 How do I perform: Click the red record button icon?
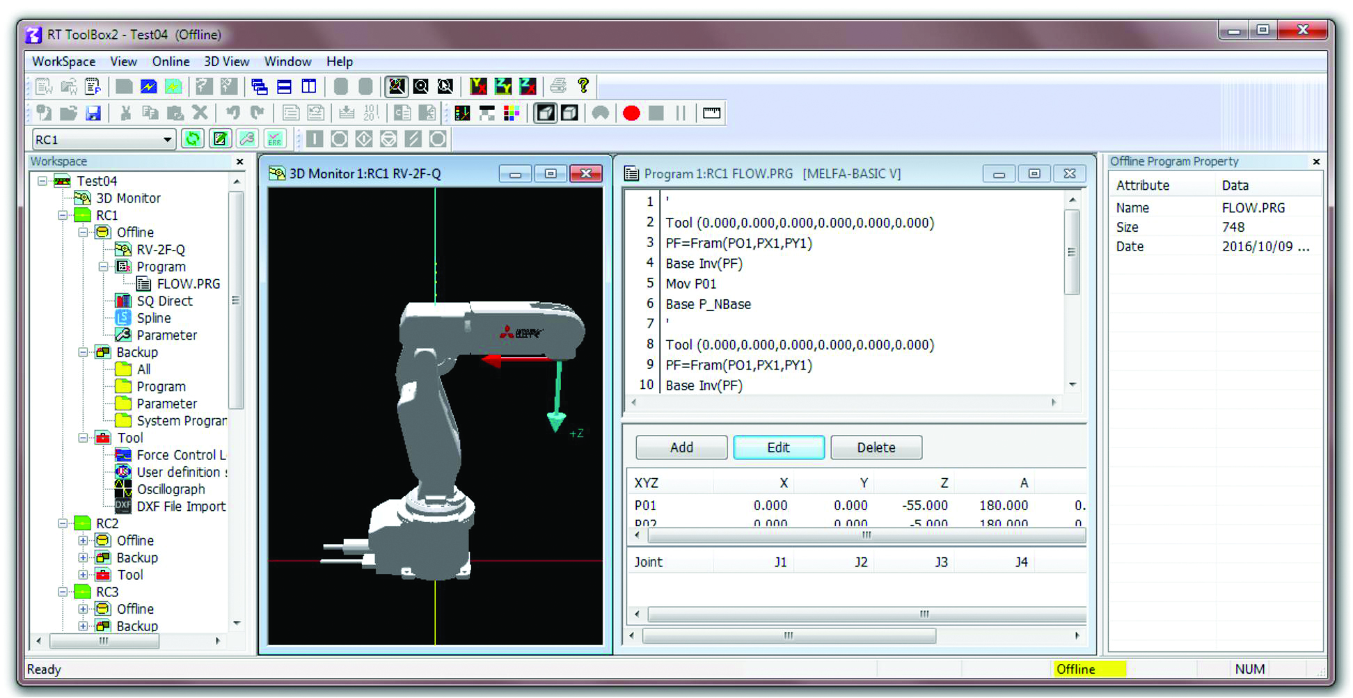[x=631, y=113]
